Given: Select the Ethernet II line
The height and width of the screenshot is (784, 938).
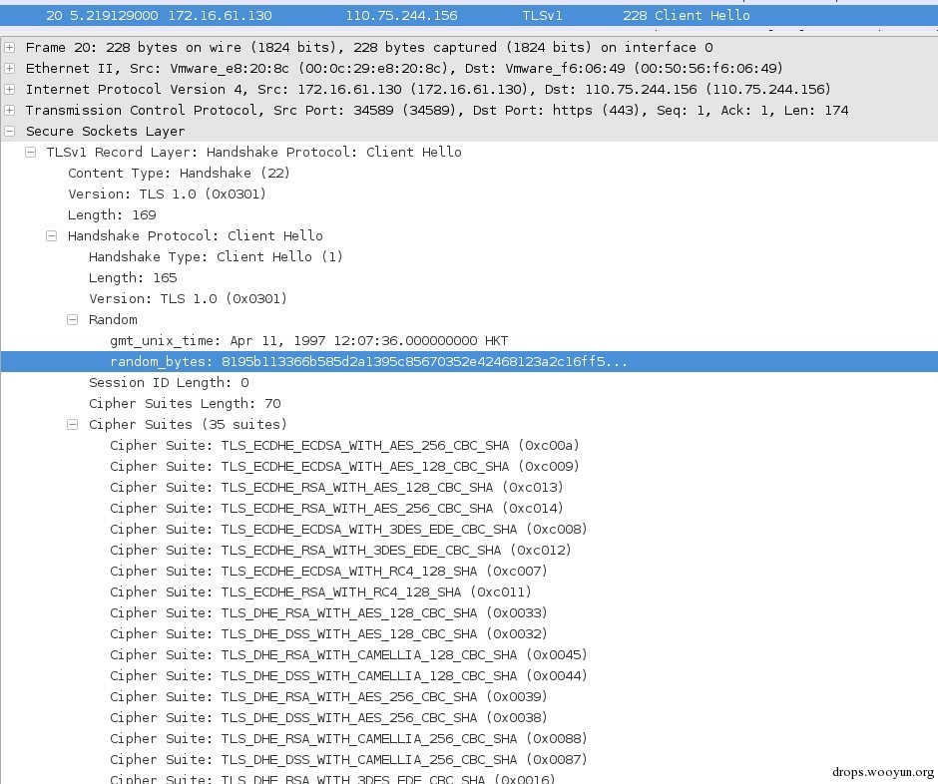Looking at the screenshot, I should tap(404, 68).
